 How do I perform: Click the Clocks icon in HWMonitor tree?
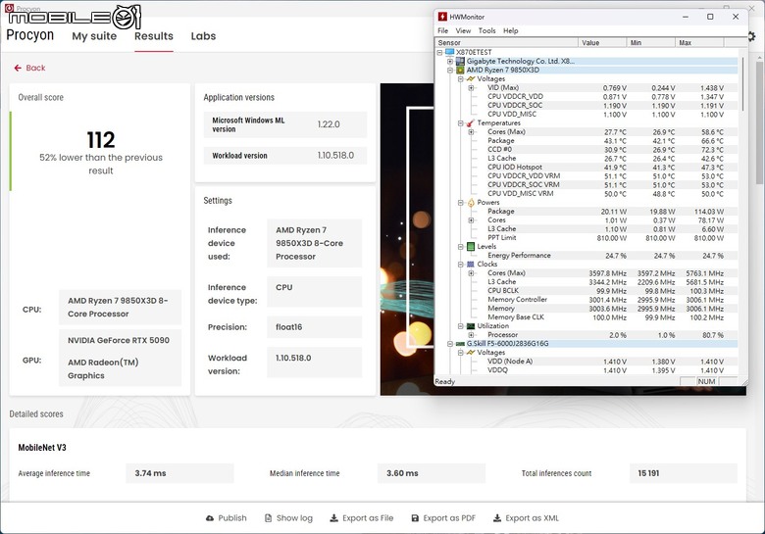[x=471, y=265]
